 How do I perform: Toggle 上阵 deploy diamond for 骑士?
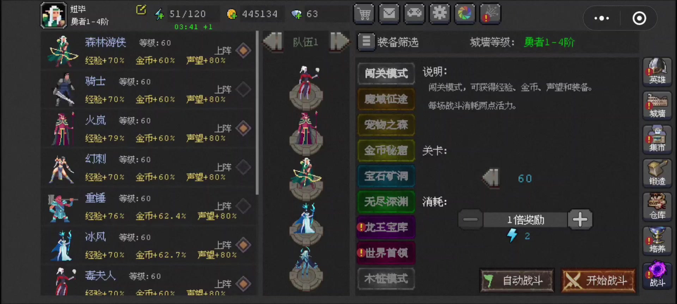tap(243, 89)
